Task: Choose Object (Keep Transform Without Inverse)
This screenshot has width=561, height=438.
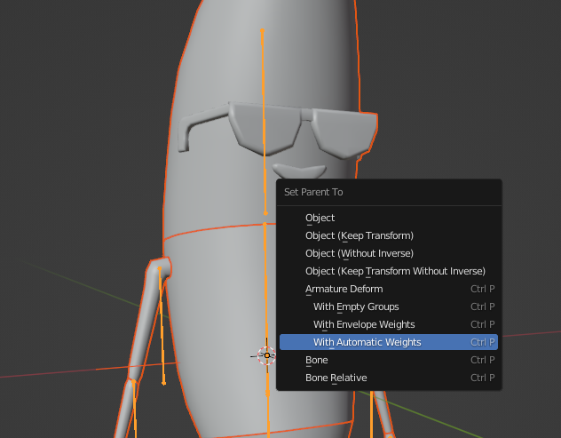Action: pos(389,271)
